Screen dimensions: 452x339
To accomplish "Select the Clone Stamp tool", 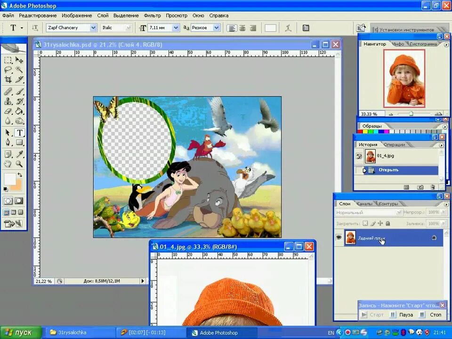I will click(8, 101).
